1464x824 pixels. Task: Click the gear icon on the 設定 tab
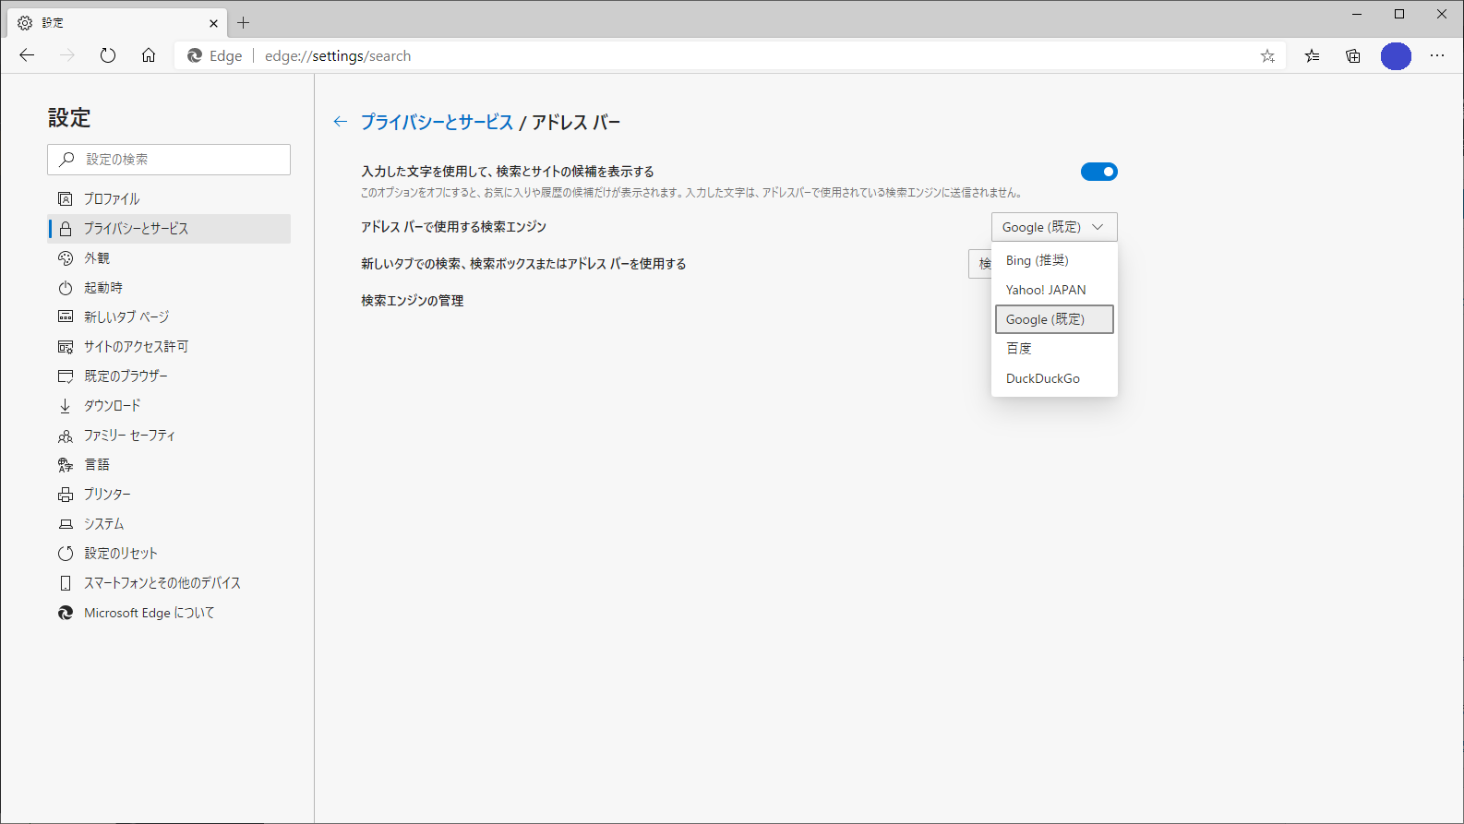[25, 23]
